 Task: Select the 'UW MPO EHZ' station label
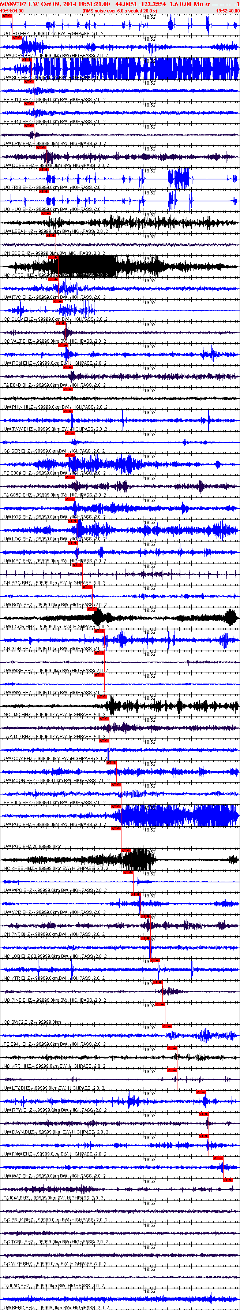(18, 561)
